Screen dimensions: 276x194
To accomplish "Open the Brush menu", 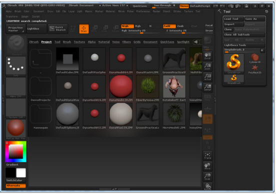I will click(17, 11).
